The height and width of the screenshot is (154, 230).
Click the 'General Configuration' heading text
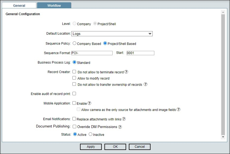coord(23,14)
